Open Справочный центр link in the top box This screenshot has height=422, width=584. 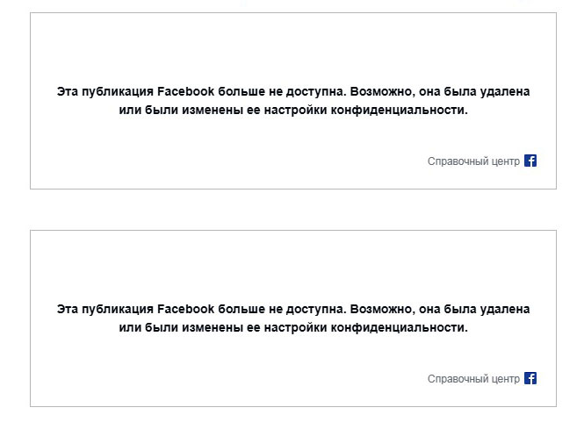click(x=473, y=161)
